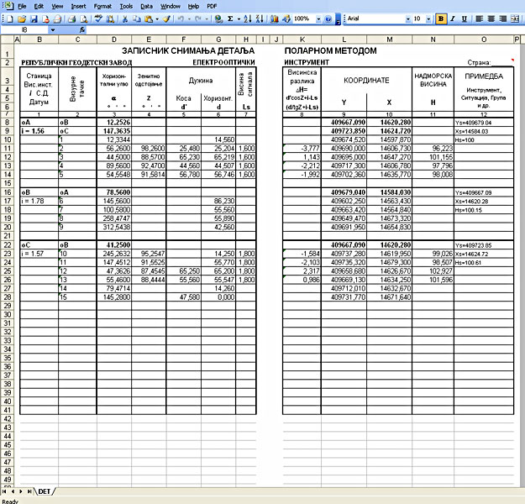The height and width of the screenshot is (504, 525).
Task: Click the Format Painter brush icon
Action: [166, 18]
